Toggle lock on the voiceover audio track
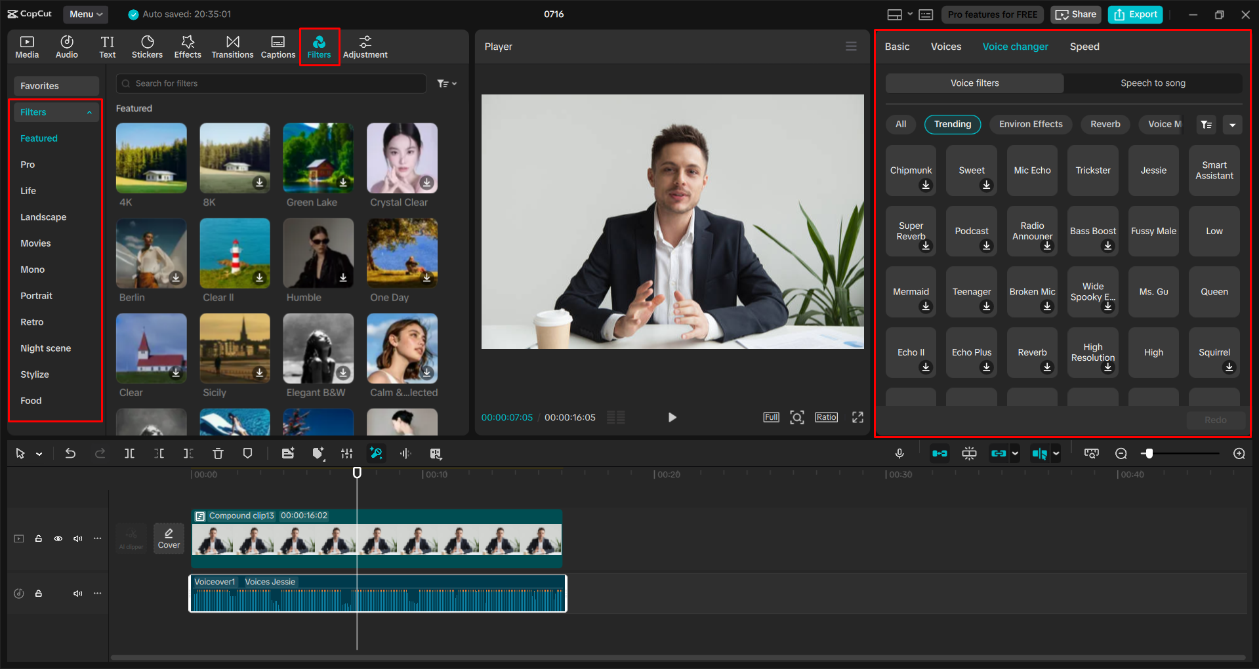 [x=39, y=594]
